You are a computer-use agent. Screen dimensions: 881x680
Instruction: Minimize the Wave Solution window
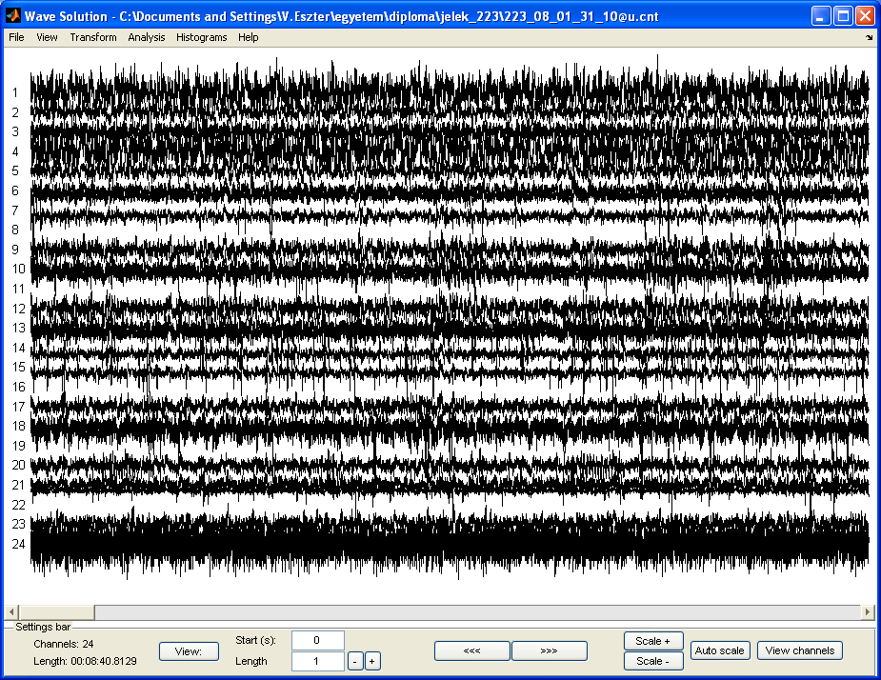[x=821, y=16]
